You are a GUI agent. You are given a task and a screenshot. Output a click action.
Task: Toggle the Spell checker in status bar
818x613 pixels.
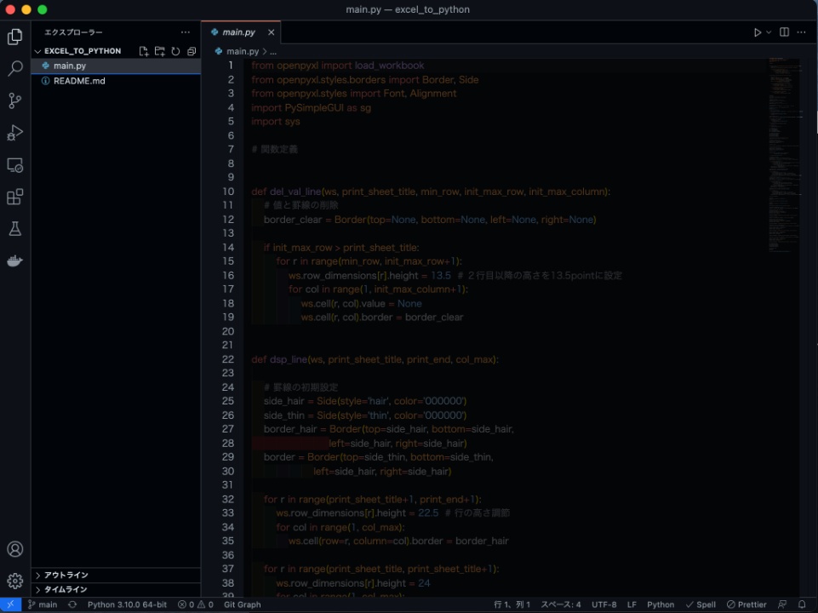701,604
